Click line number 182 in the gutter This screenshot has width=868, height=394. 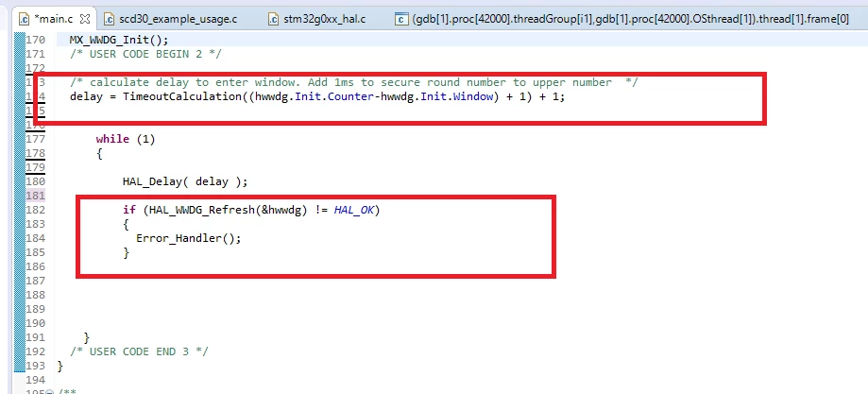click(x=36, y=210)
